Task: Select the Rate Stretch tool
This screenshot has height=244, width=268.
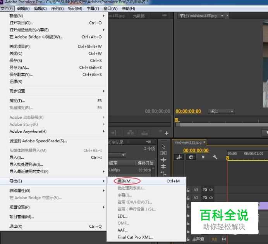Action: (163, 173)
